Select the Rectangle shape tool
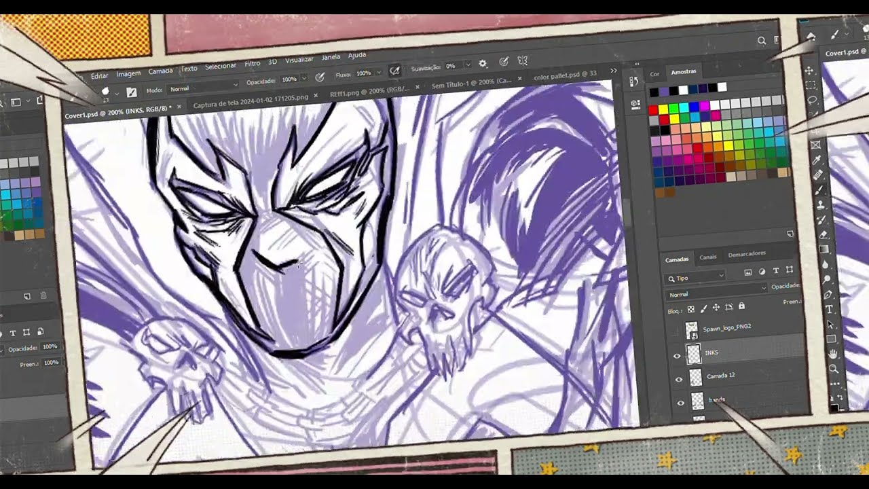This screenshot has width=869, height=489. [832, 338]
